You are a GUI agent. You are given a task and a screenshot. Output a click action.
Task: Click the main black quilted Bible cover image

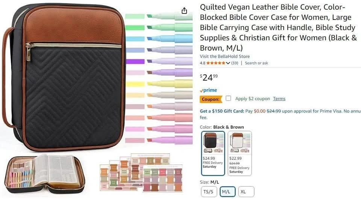[63, 77]
